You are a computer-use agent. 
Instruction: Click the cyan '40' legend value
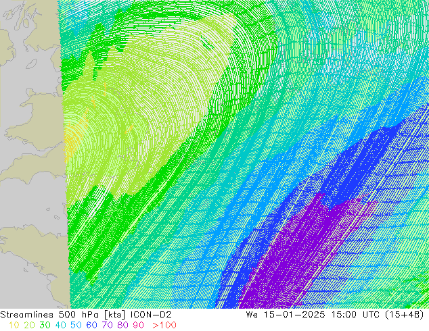coord(60,325)
